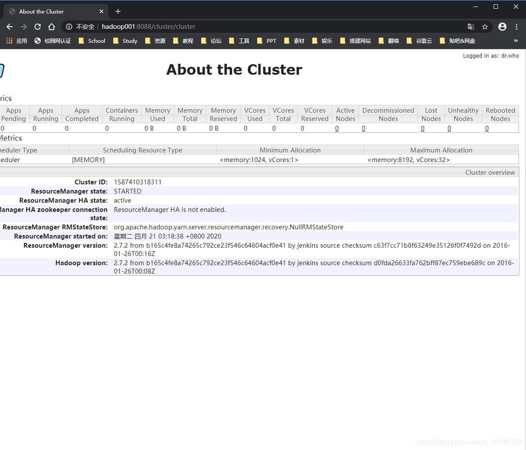
Task: Open the browser home page icon
Action: tap(52, 27)
